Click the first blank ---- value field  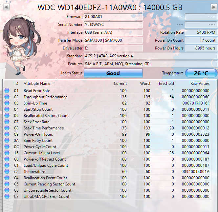point(201,17)
